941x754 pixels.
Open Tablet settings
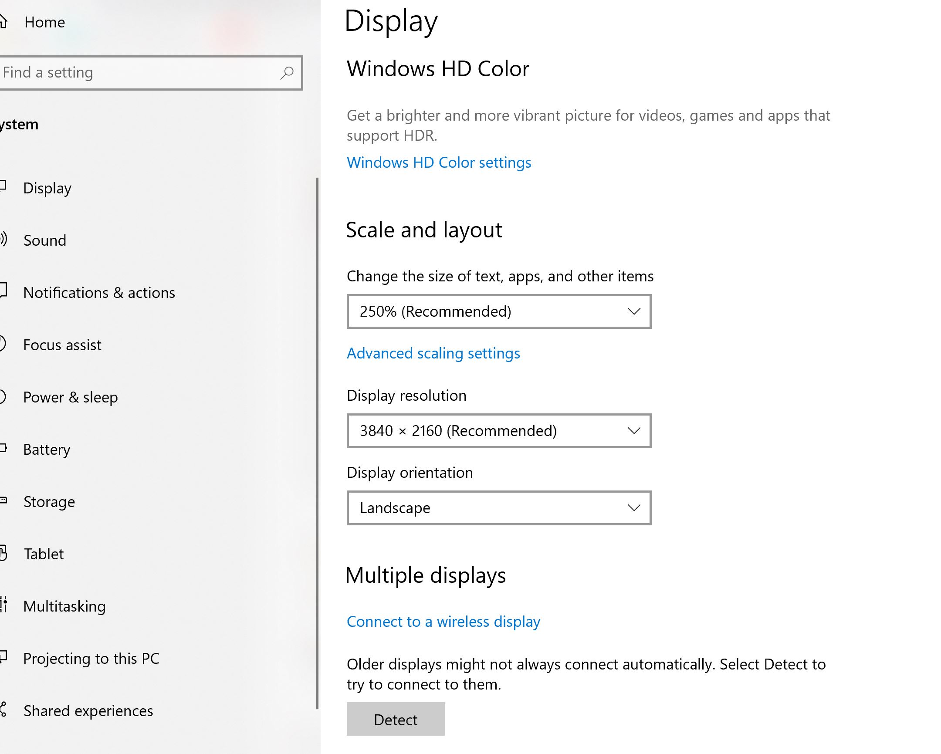click(43, 554)
